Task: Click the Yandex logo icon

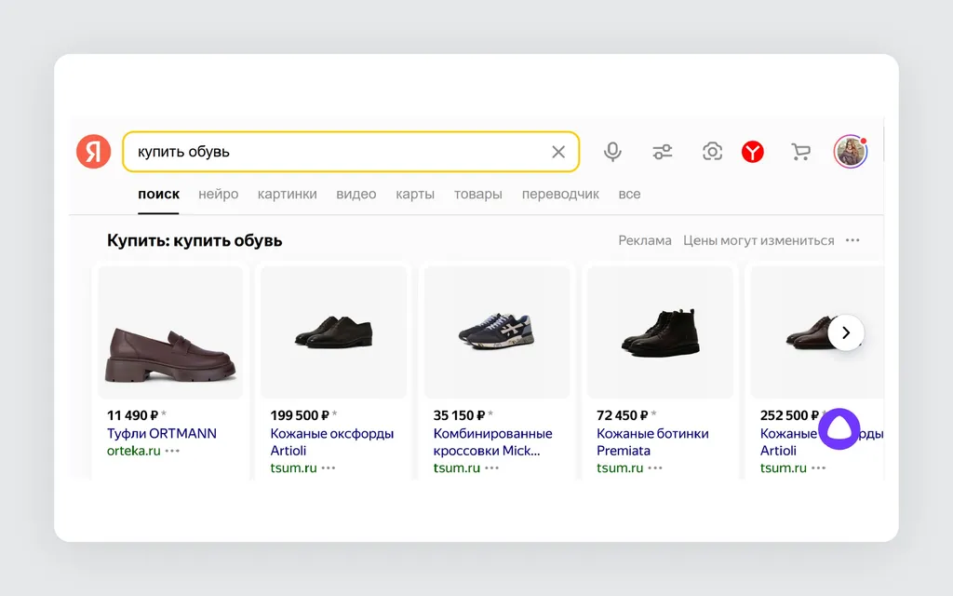Action: [x=94, y=152]
